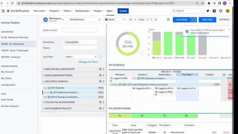
Task: Click the 5h segment in My Logged Hours
Action: [x=120, y=116]
